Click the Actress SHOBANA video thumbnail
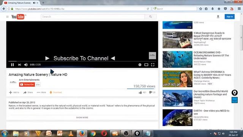 click(x=177, y=79)
